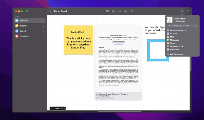
Task: Click the top-left handle of the blue frame
Action: click(x=147, y=40)
